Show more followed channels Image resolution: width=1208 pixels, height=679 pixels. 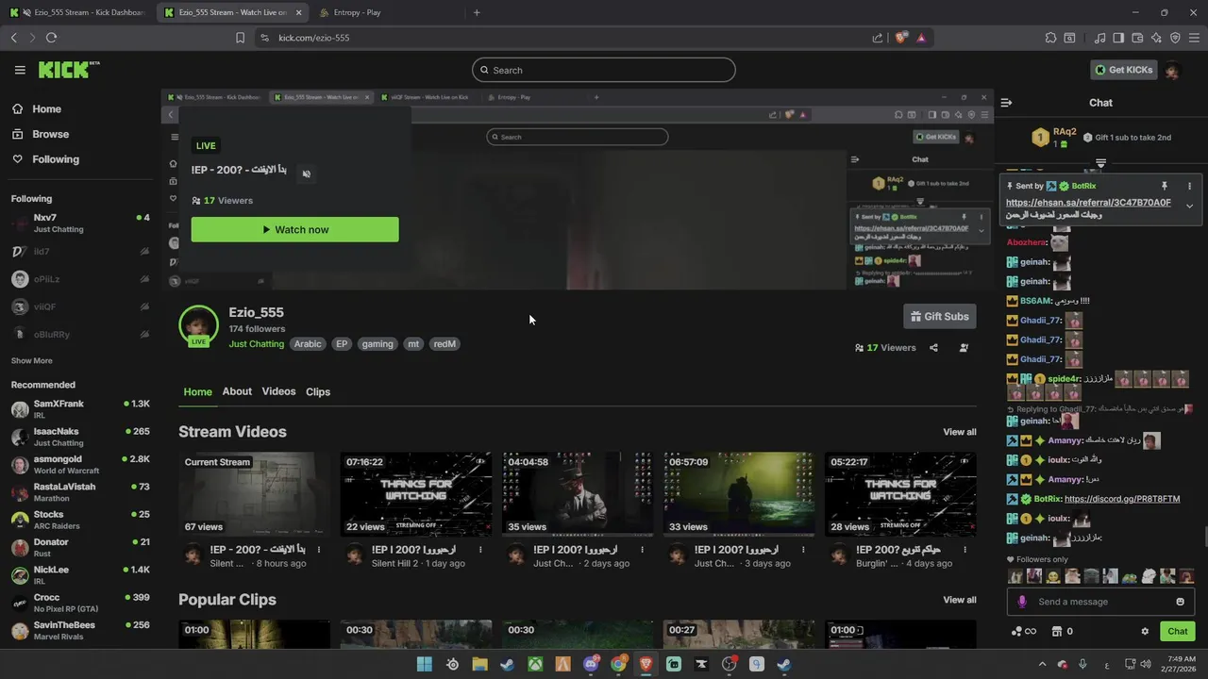point(31,360)
